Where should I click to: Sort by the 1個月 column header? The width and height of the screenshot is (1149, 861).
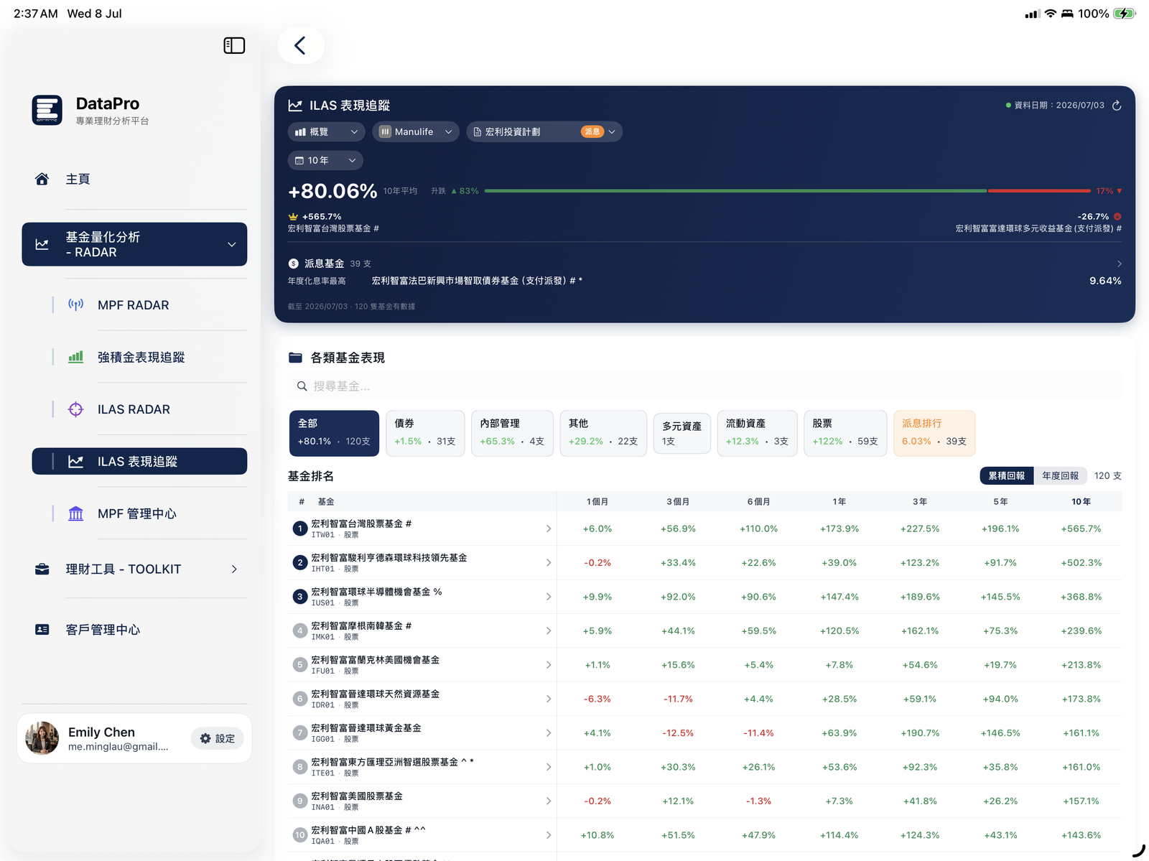(597, 501)
